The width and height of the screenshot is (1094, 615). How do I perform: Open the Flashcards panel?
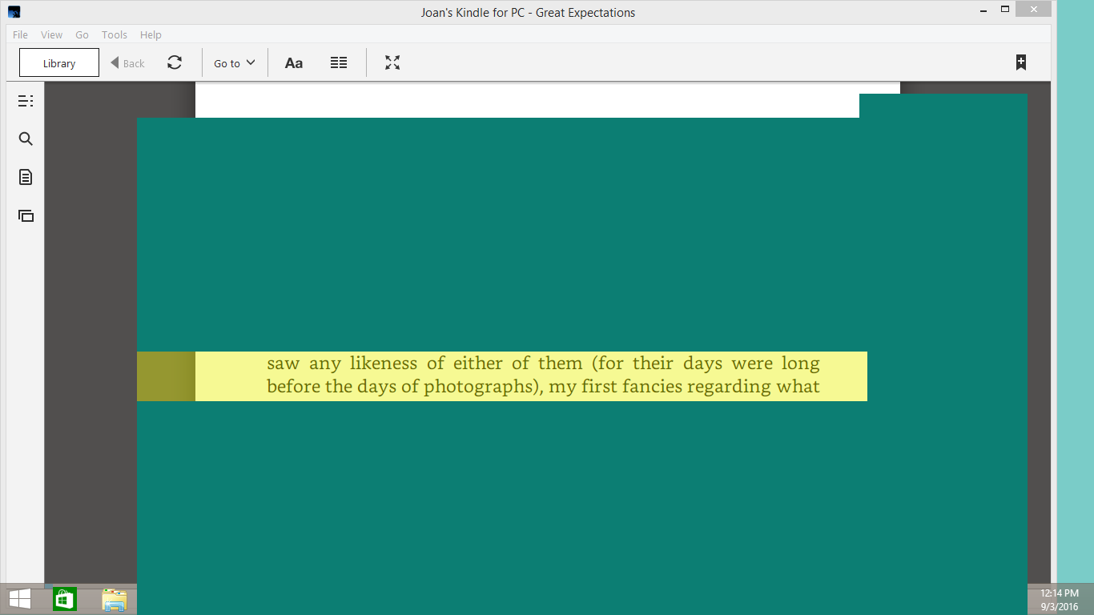point(25,215)
